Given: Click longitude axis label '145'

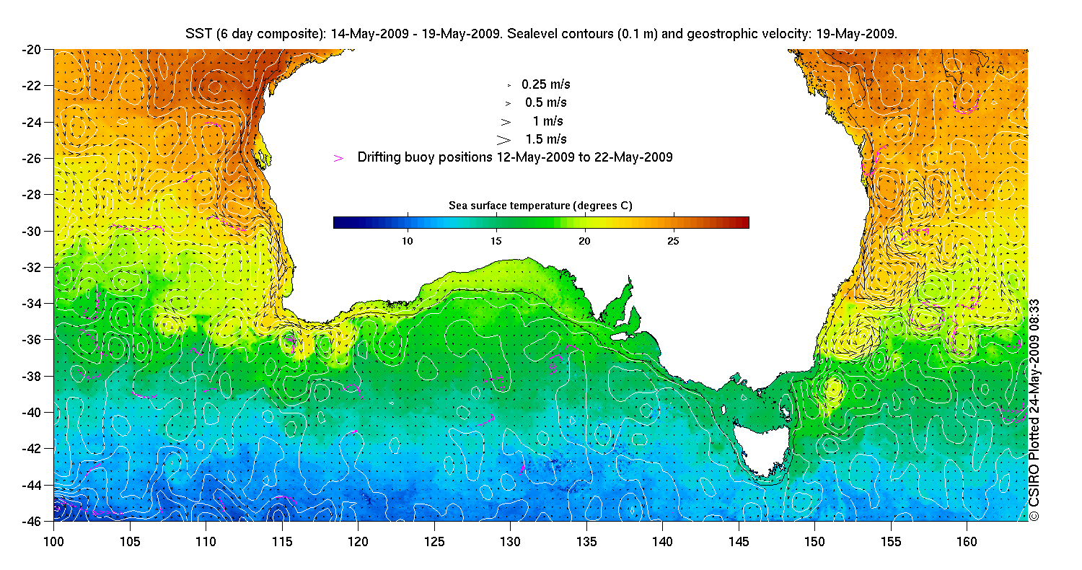Looking at the screenshot, I should [739, 542].
